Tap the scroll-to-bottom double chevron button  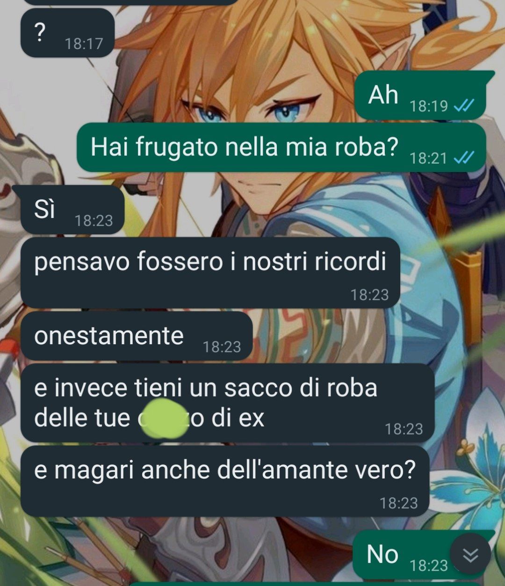pos(470,554)
